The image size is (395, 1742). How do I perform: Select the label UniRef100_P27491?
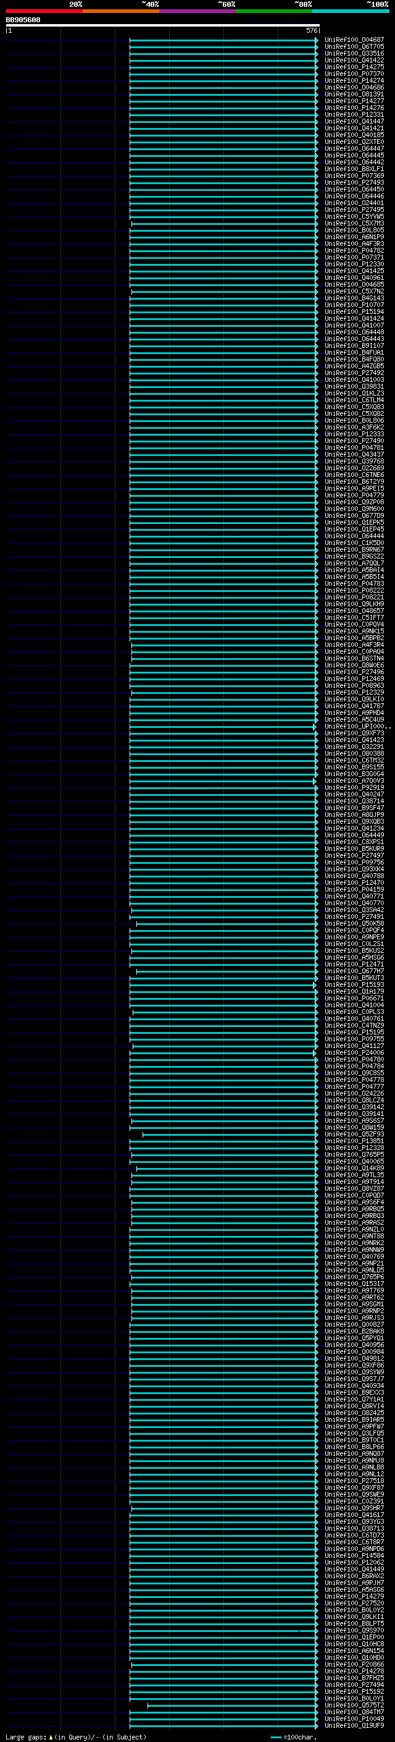pyautogui.click(x=354, y=916)
